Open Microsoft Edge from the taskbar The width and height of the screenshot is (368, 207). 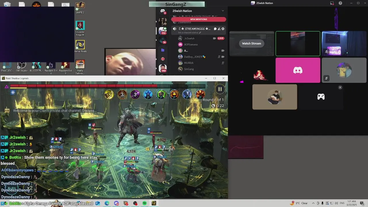coord(107,203)
